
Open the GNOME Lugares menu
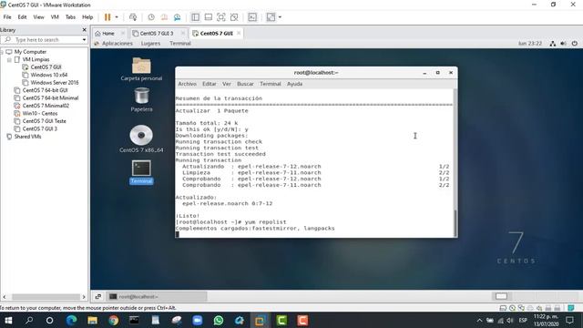pyautogui.click(x=150, y=44)
